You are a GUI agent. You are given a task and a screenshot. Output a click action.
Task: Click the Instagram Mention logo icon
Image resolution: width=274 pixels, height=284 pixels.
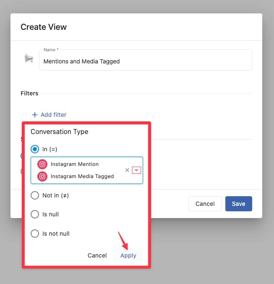[42, 164]
